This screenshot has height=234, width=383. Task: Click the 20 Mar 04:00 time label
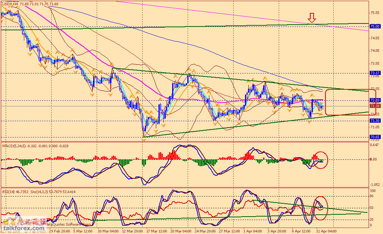tap(181, 231)
